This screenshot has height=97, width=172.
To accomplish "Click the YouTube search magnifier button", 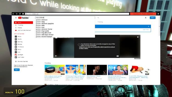I will click(98, 18).
